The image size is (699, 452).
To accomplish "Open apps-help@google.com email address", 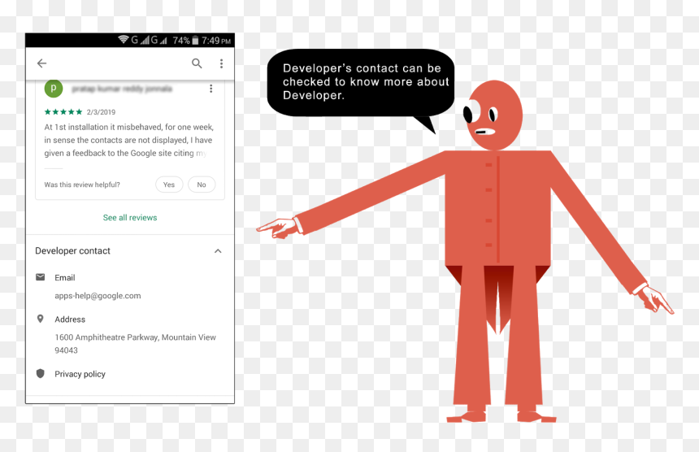I will (98, 296).
